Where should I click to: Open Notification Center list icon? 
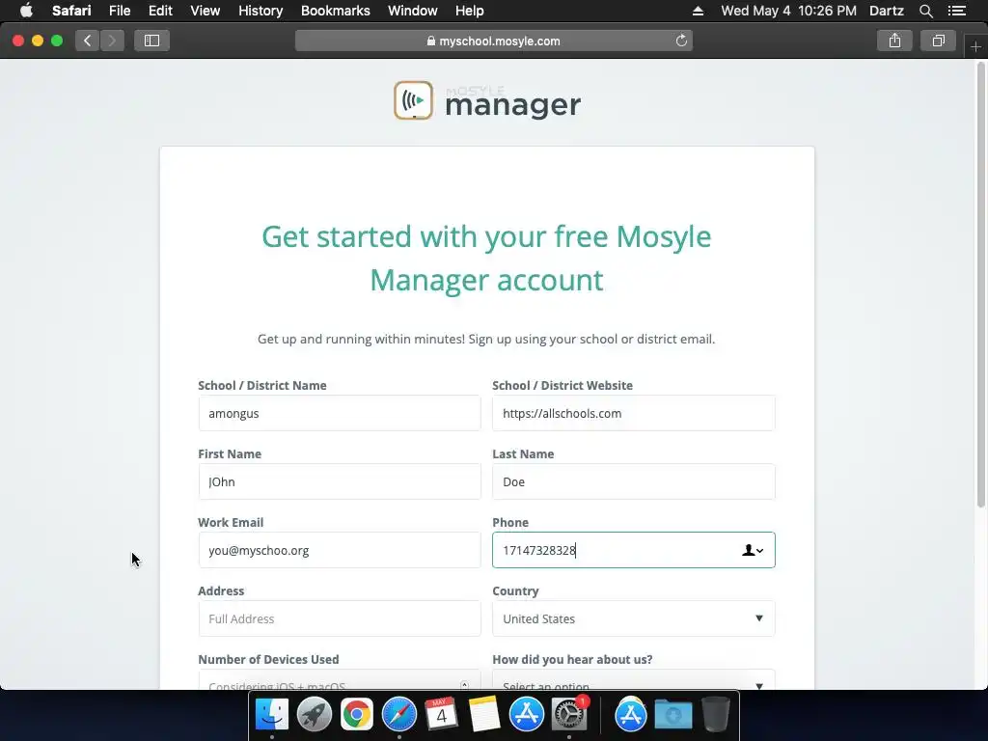957,11
